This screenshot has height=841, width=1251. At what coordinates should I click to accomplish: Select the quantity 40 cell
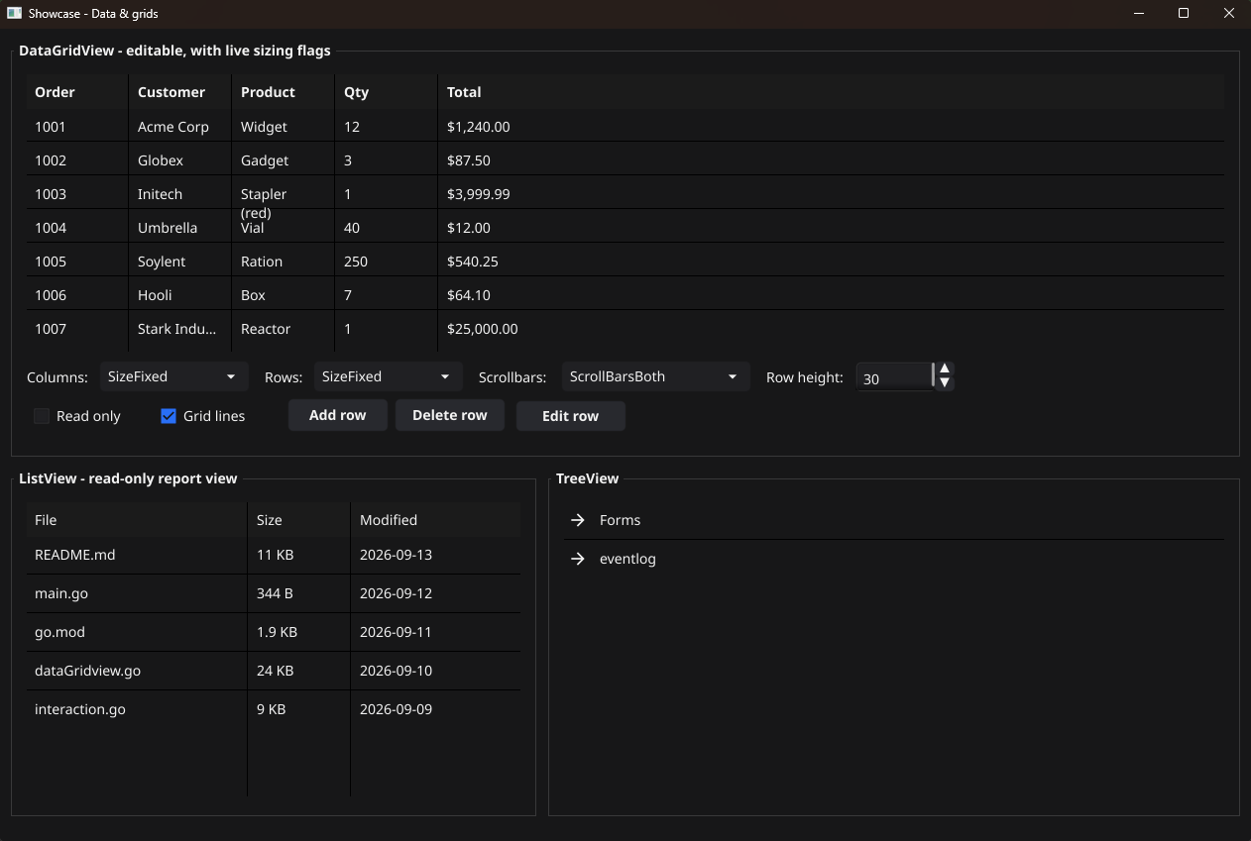(387, 228)
